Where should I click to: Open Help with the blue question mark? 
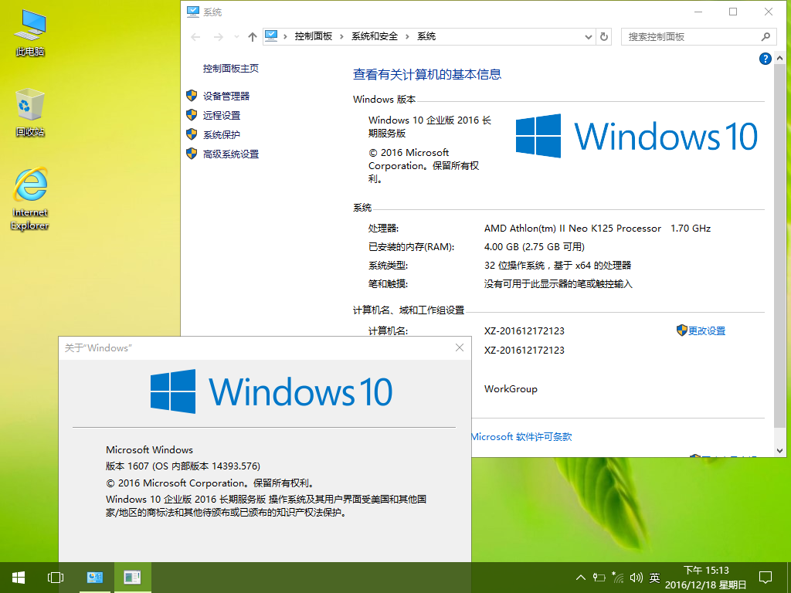766,59
